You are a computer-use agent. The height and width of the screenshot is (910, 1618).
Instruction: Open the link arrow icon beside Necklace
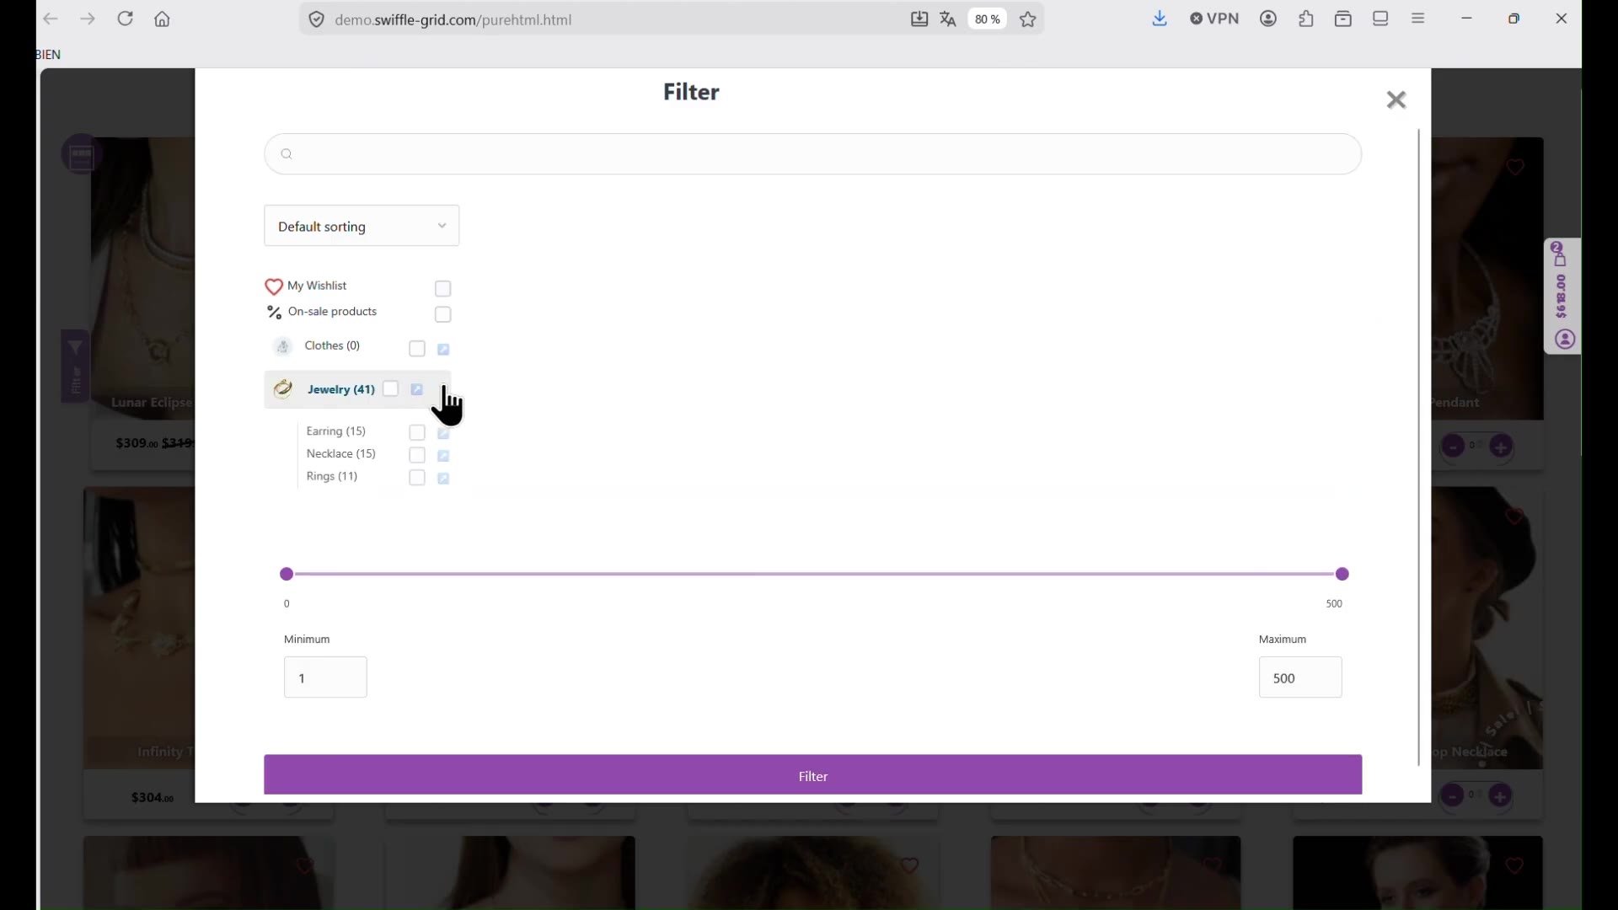(x=445, y=457)
